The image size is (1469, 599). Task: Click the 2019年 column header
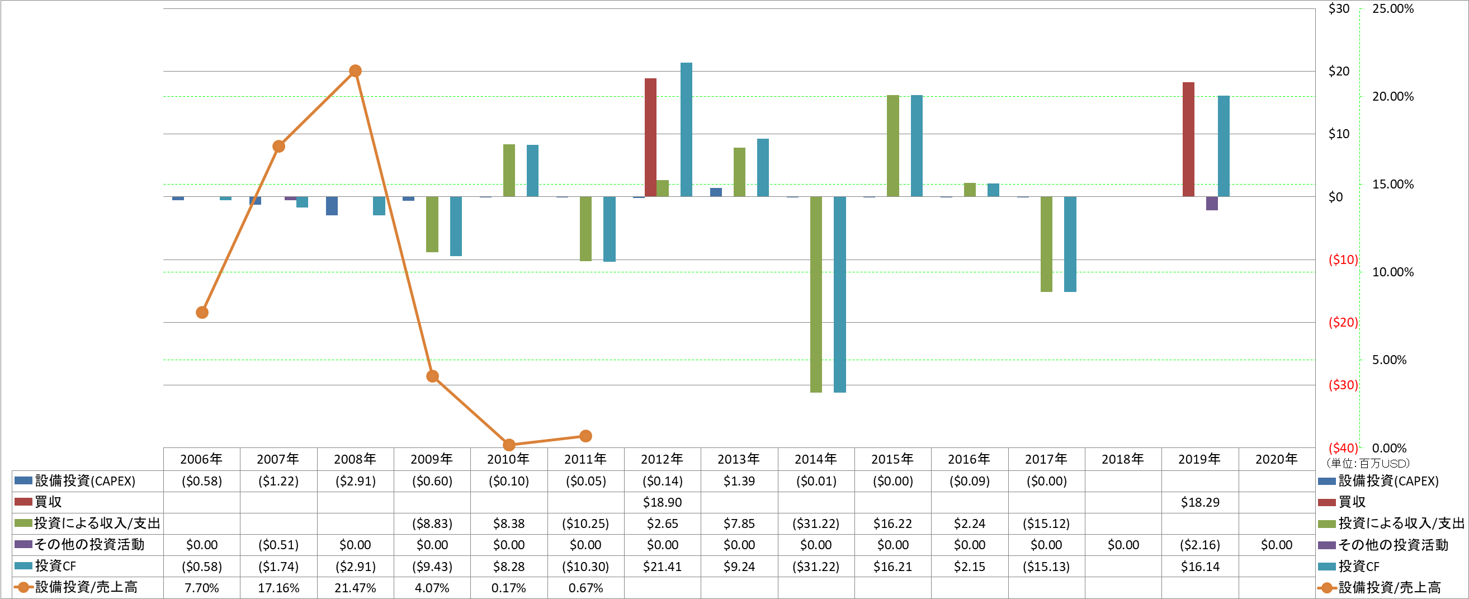click(x=1199, y=459)
